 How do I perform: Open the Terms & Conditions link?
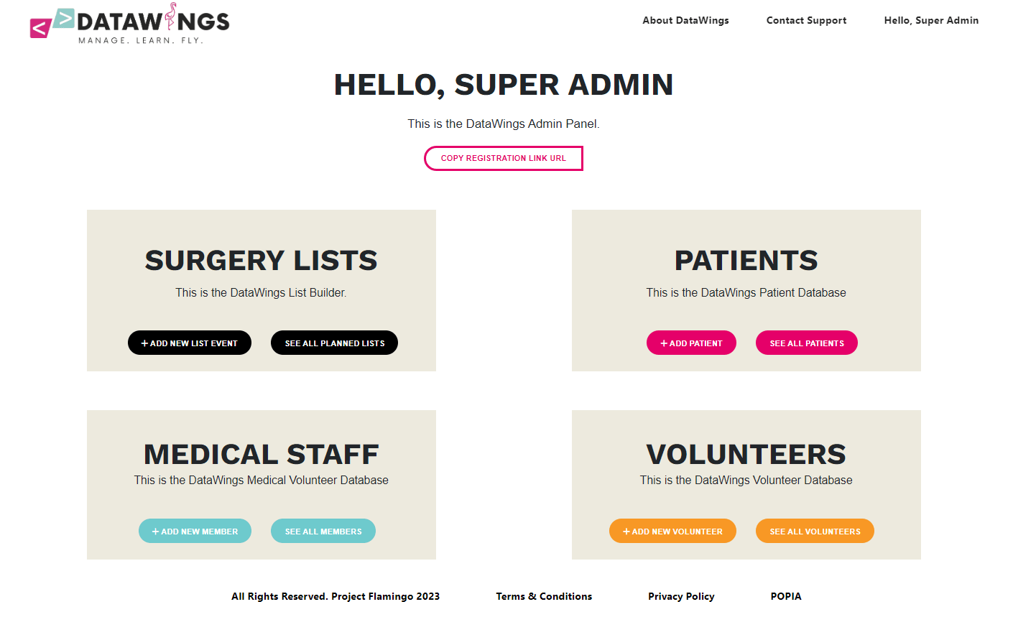[544, 596]
